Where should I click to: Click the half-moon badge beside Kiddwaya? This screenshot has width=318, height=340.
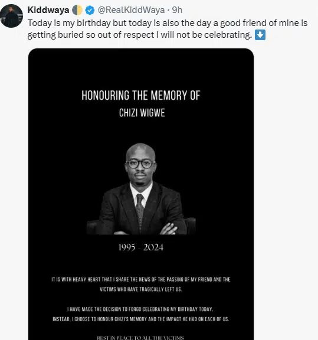point(77,10)
